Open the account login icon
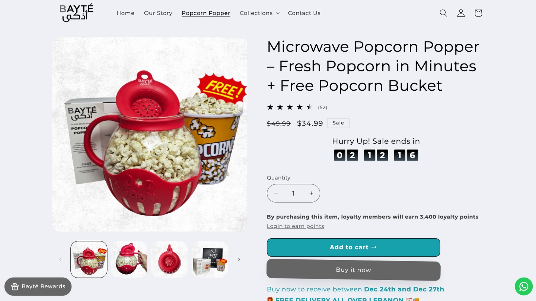This screenshot has width=536, height=301. [461, 13]
